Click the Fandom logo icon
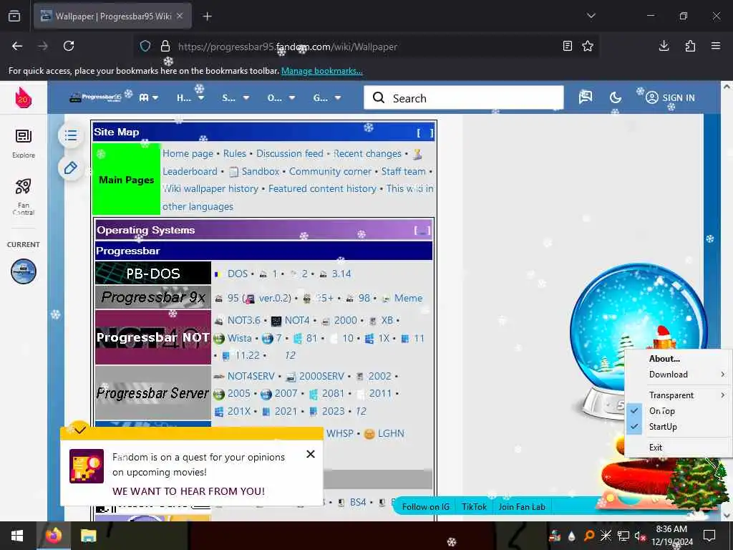This screenshot has width=733, height=550. click(23, 97)
